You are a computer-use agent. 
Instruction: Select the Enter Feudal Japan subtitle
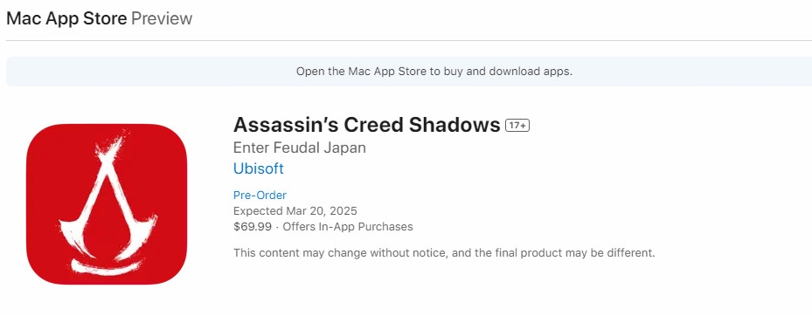300,148
